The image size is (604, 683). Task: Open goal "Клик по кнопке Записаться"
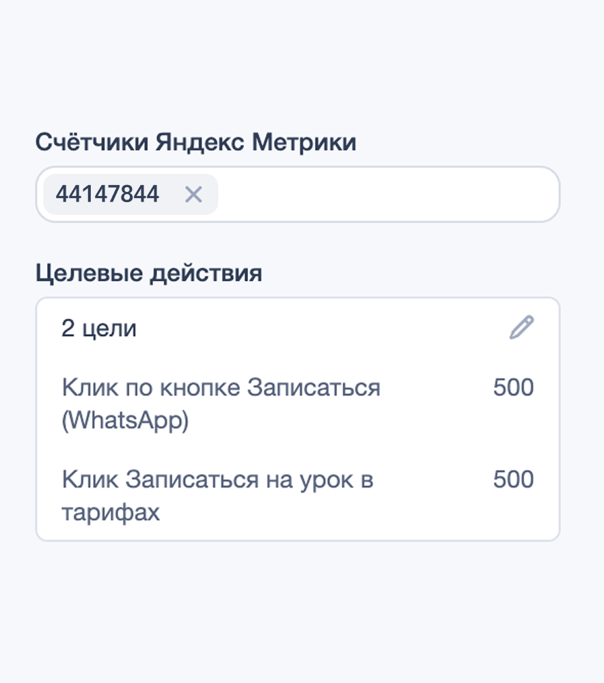[x=220, y=388]
